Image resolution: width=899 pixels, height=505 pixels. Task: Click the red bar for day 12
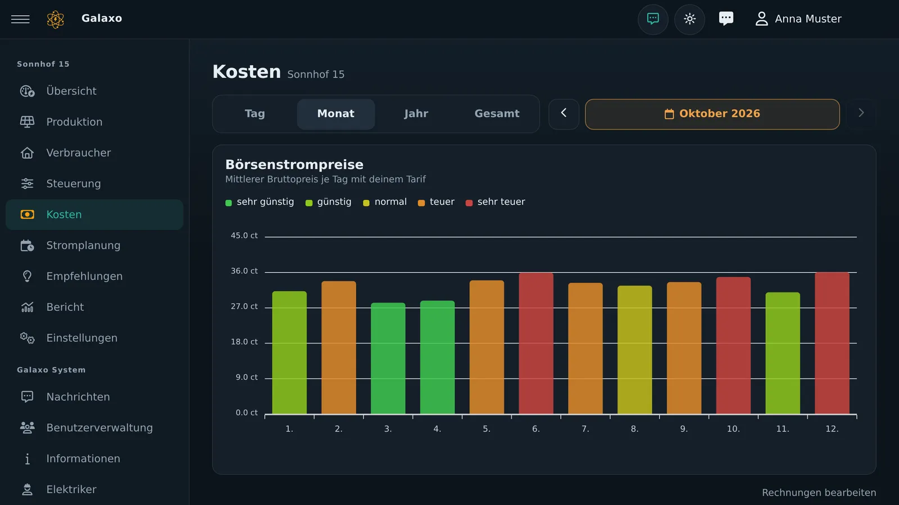[832, 343]
